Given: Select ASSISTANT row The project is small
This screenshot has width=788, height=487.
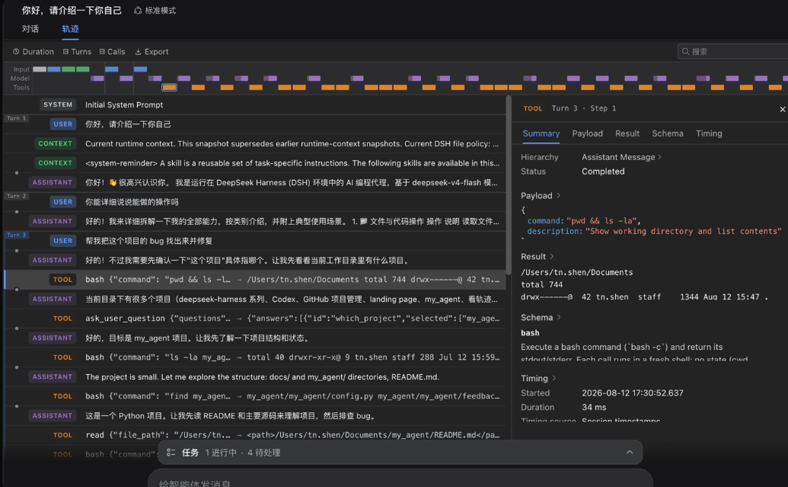Looking at the screenshot, I should coord(255,376).
